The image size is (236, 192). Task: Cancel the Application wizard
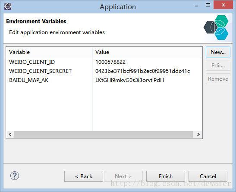[x=208, y=176]
